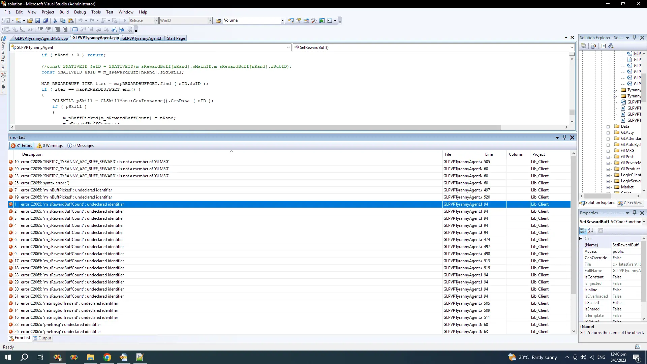Click the Save icon in the toolbar

(38, 21)
